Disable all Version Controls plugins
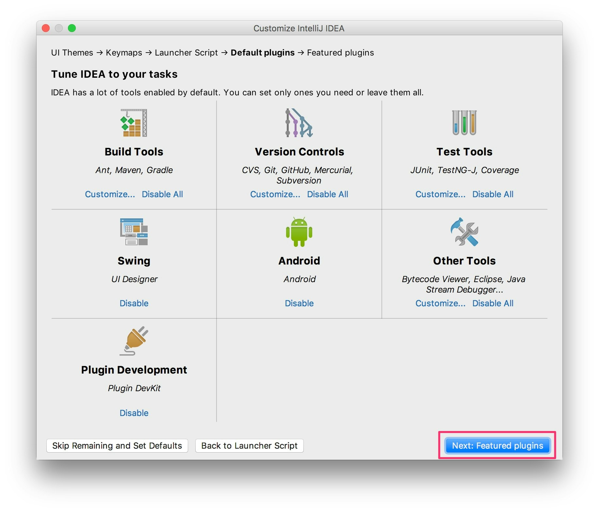The height and width of the screenshot is (512, 599). (x=328, y=194)
